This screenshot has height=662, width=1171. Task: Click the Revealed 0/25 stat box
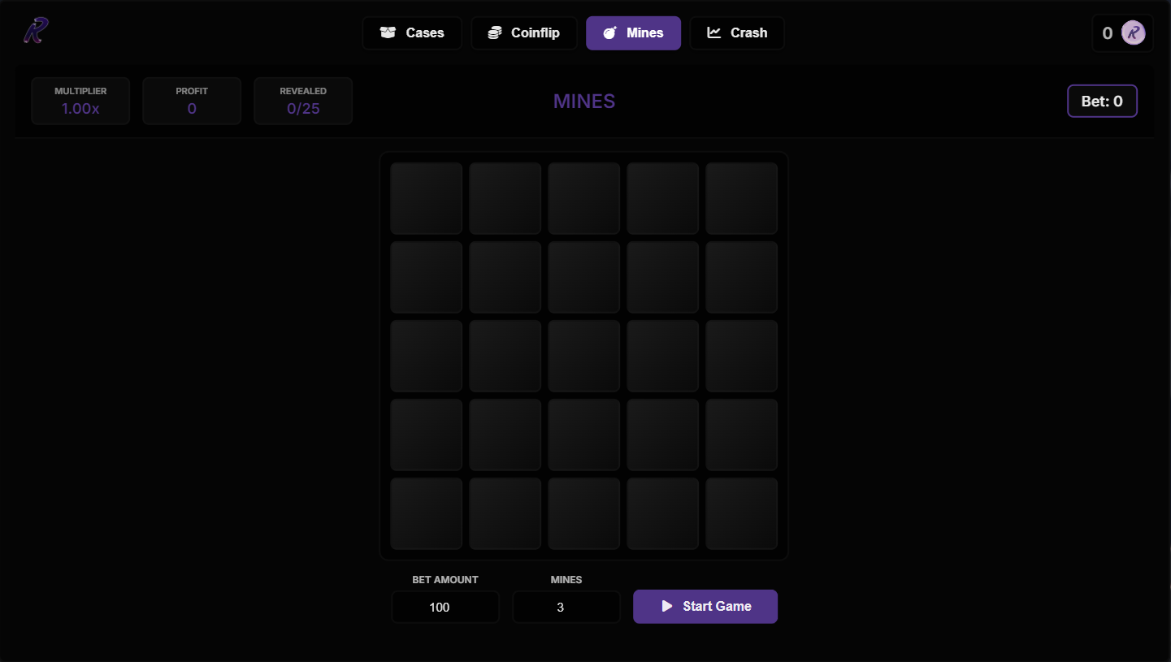(303, 102)
